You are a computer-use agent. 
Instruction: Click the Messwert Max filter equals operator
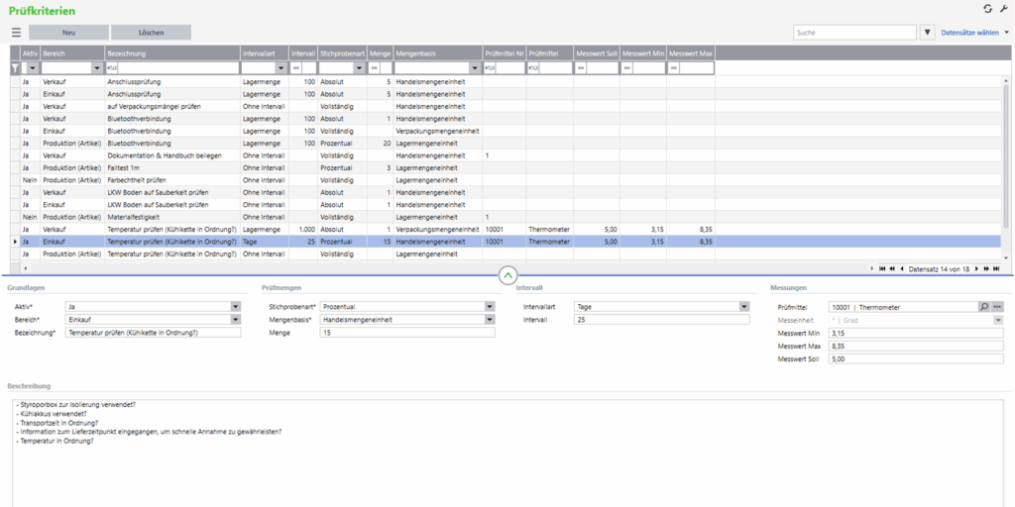click(674, 68)
